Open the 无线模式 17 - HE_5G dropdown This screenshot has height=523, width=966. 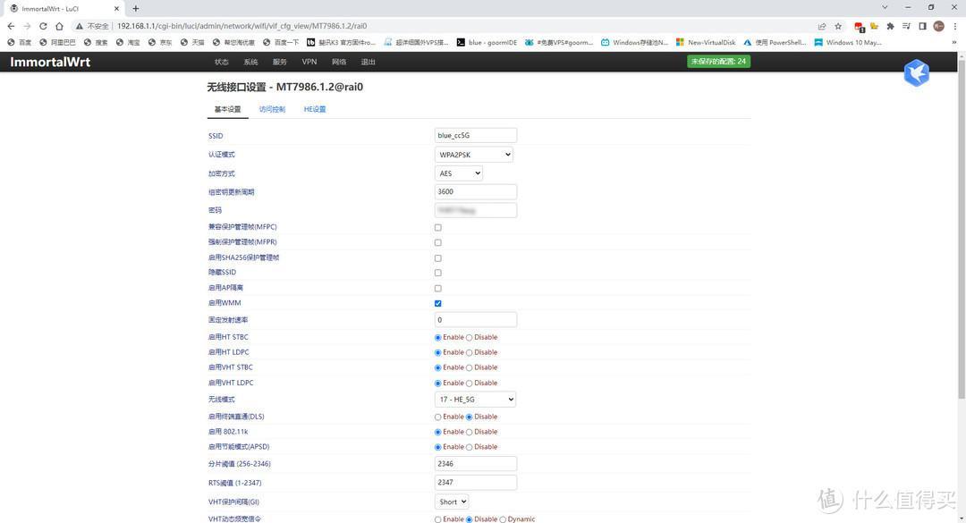coord(475,400)
